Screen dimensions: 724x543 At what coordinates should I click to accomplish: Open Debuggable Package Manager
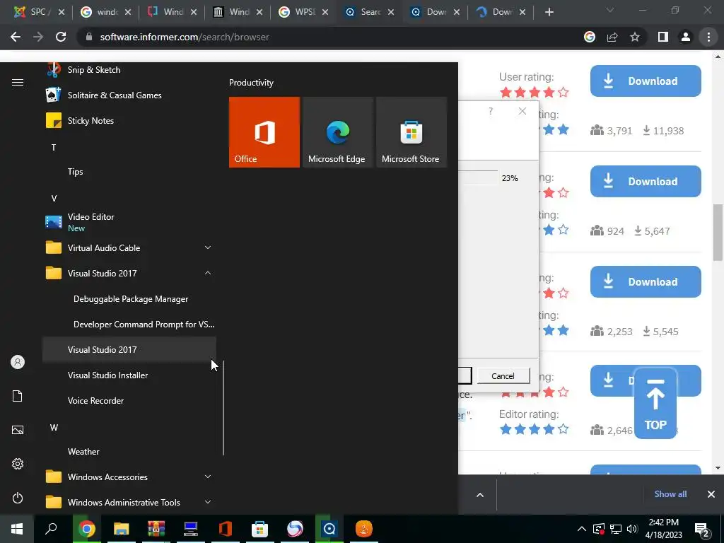129,299
